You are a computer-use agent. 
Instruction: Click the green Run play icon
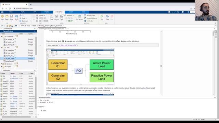click(x=102, y=16)
